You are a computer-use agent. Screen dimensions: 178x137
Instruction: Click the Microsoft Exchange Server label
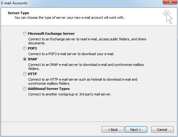[x=51, y=34]
